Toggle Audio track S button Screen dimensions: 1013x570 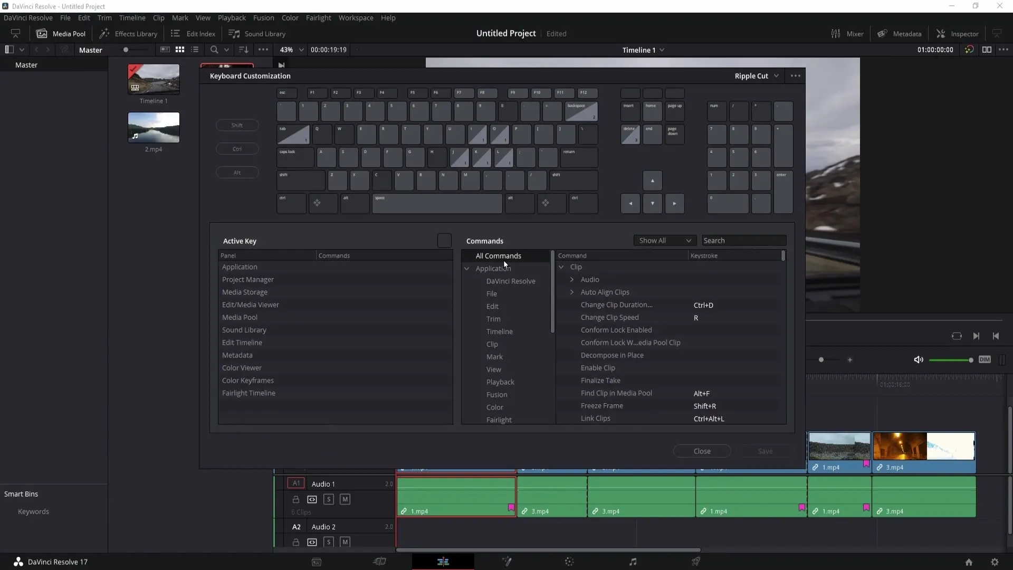(x=328, y=499)
